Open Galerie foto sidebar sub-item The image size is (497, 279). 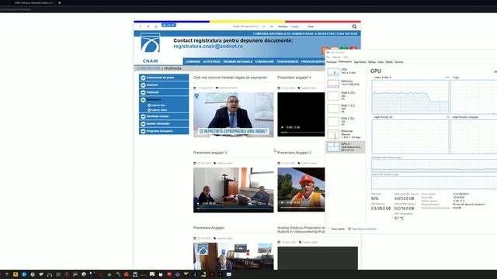click(x=158, y=105)
